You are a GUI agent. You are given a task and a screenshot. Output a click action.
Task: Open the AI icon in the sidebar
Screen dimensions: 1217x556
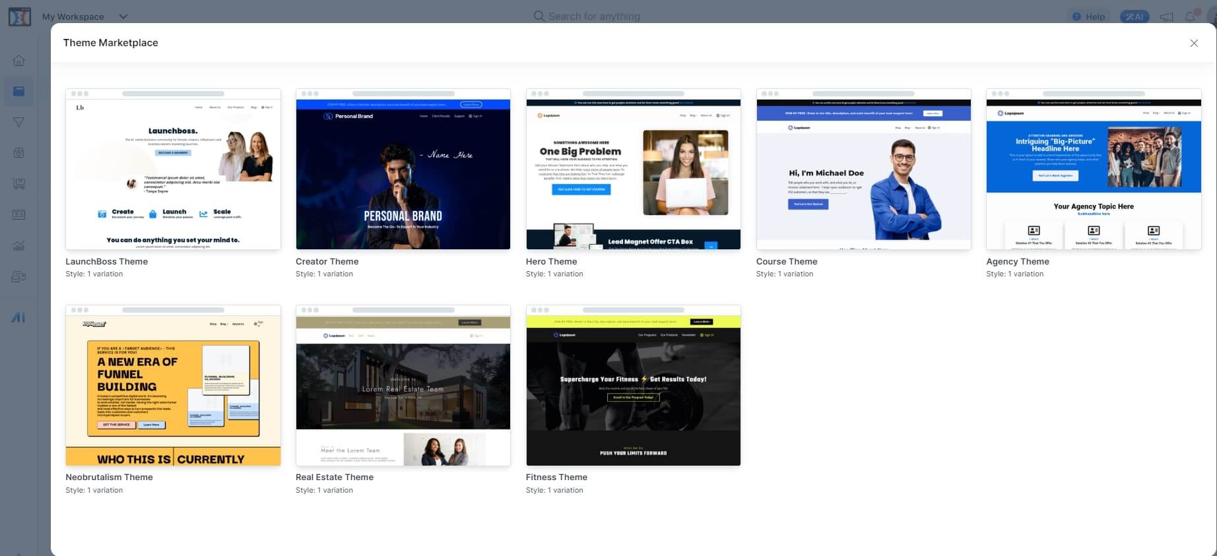pyautogui.click(x=18, y=317)
